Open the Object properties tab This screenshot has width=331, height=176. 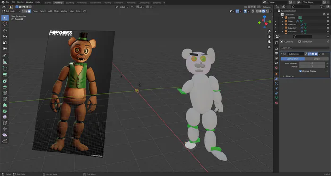coord(276,74)
